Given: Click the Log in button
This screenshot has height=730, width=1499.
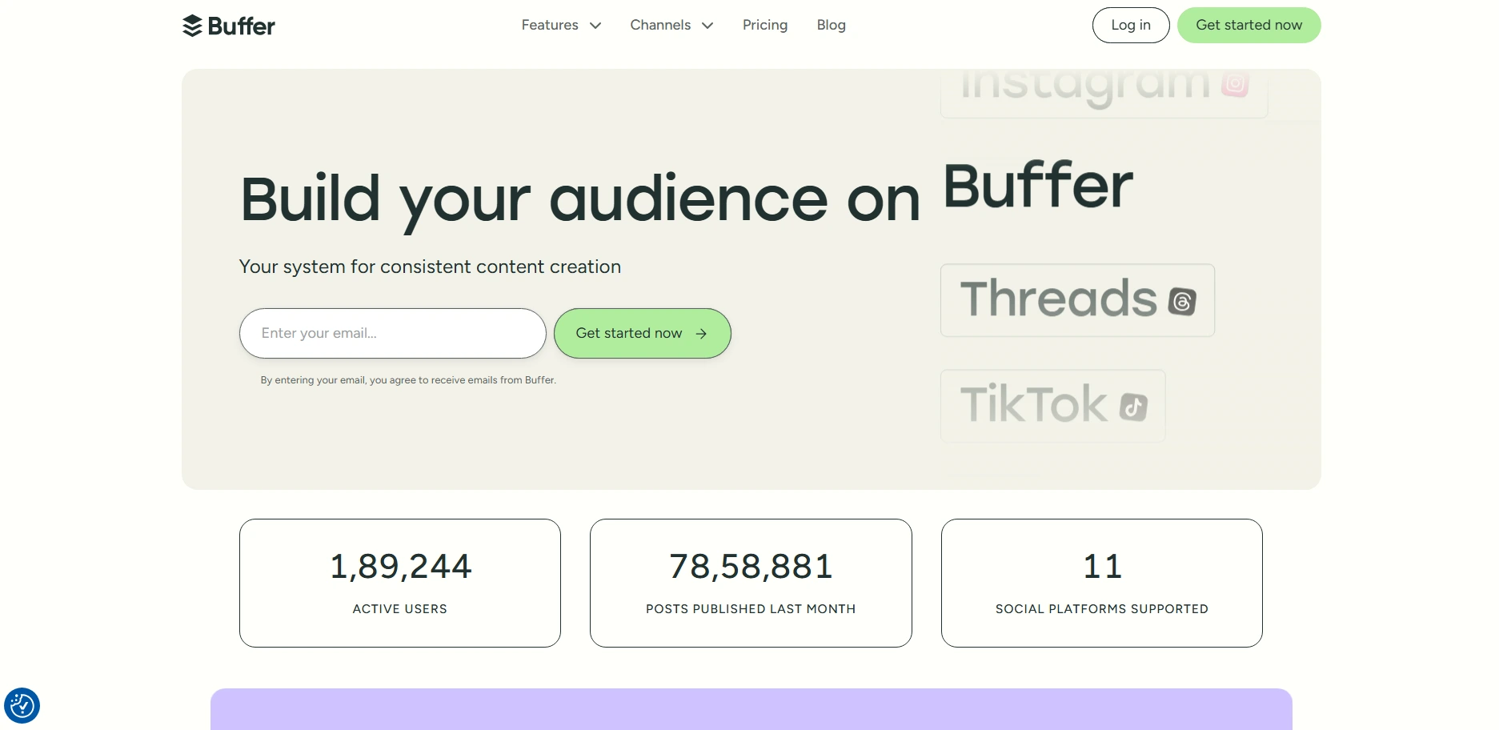Looking at the screenshot, I should pyautogui.click(x=1131, y=25).
